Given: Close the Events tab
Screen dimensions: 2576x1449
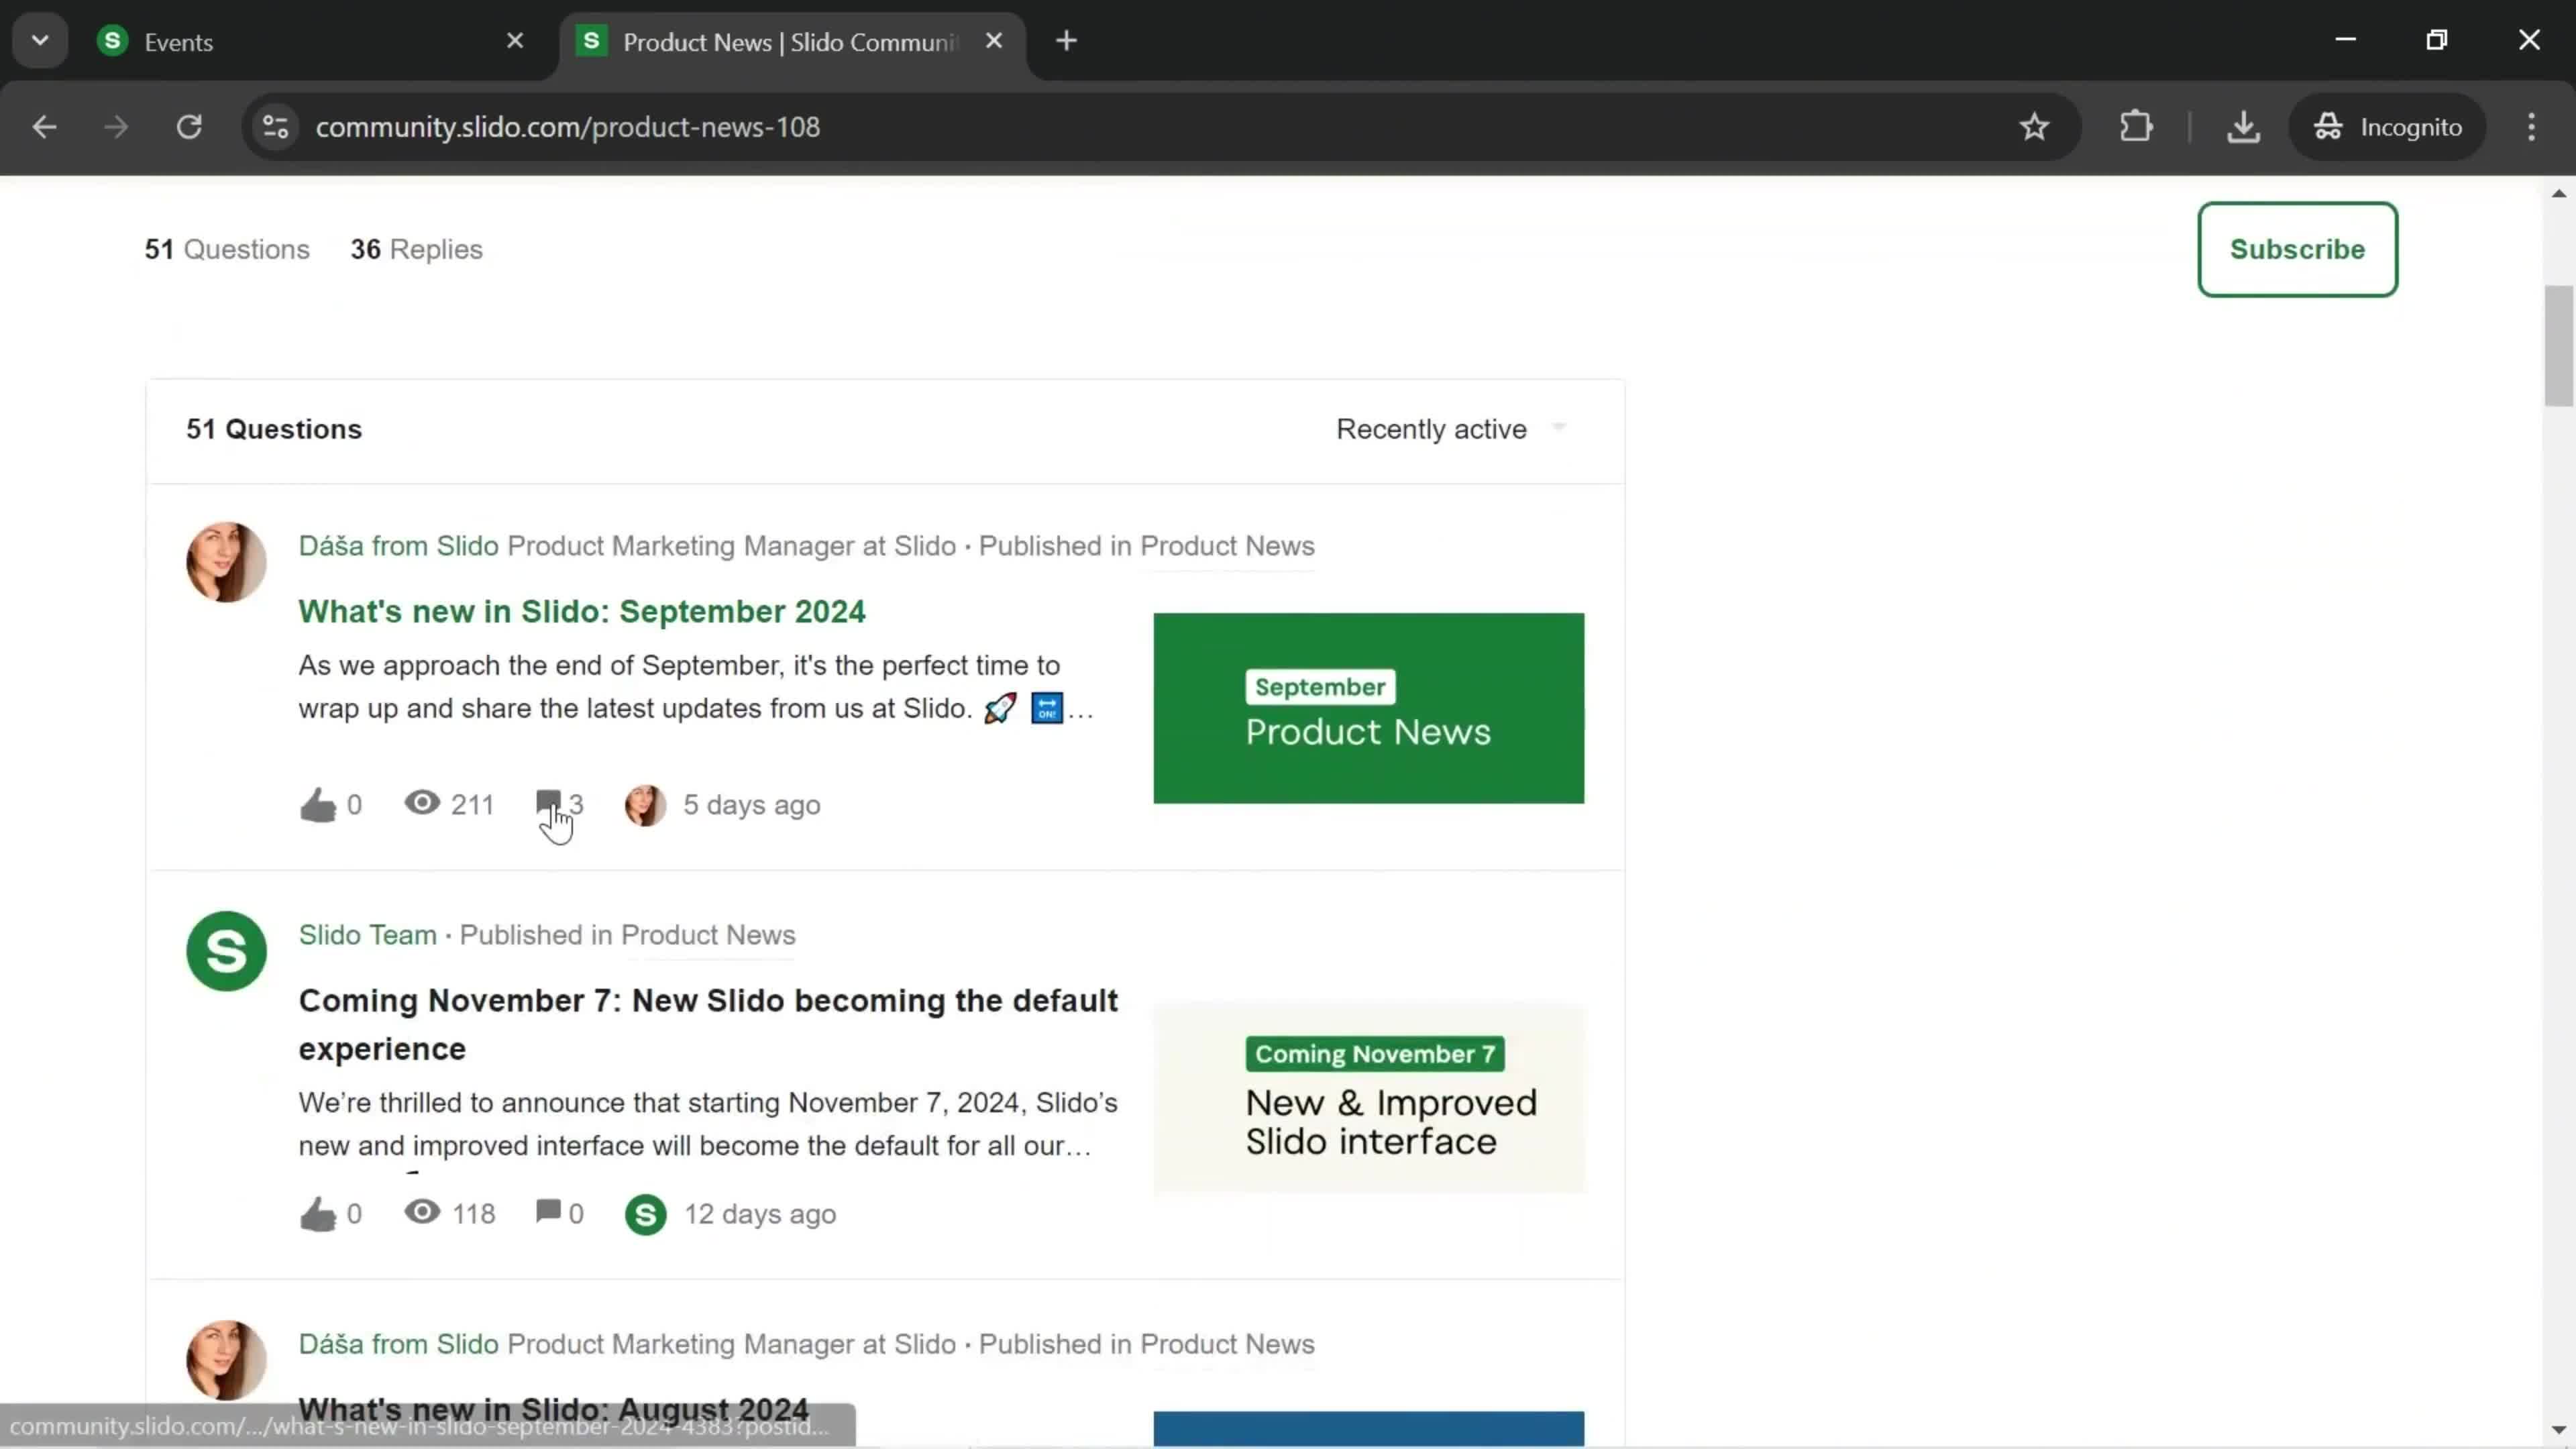Looking at the screenshot, I should click(515, 41).
